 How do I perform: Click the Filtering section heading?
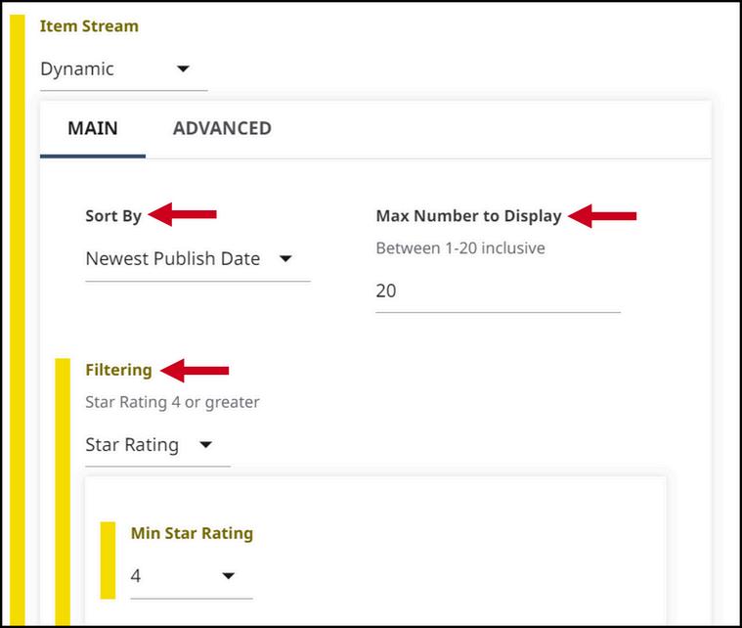tap(118, 370)
